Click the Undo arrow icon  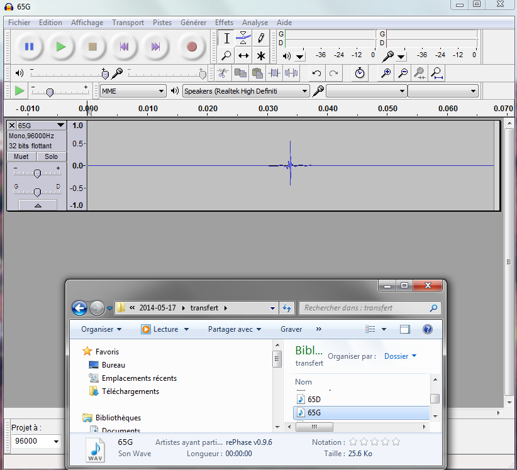(317, 73)
